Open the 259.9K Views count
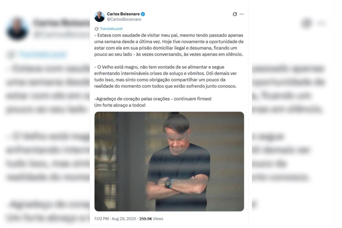 (x=151, y=219)
